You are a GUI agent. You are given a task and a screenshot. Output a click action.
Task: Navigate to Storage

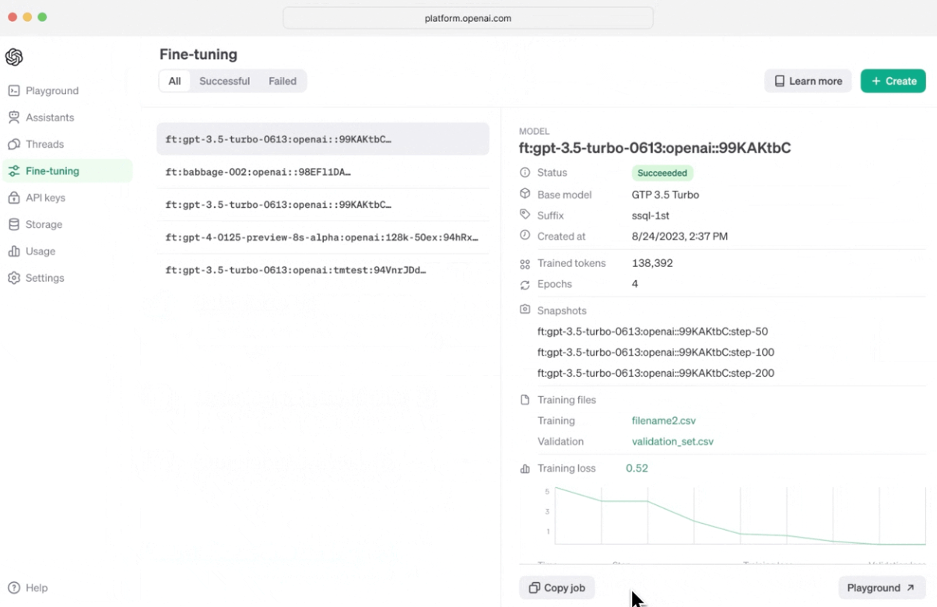44,224
